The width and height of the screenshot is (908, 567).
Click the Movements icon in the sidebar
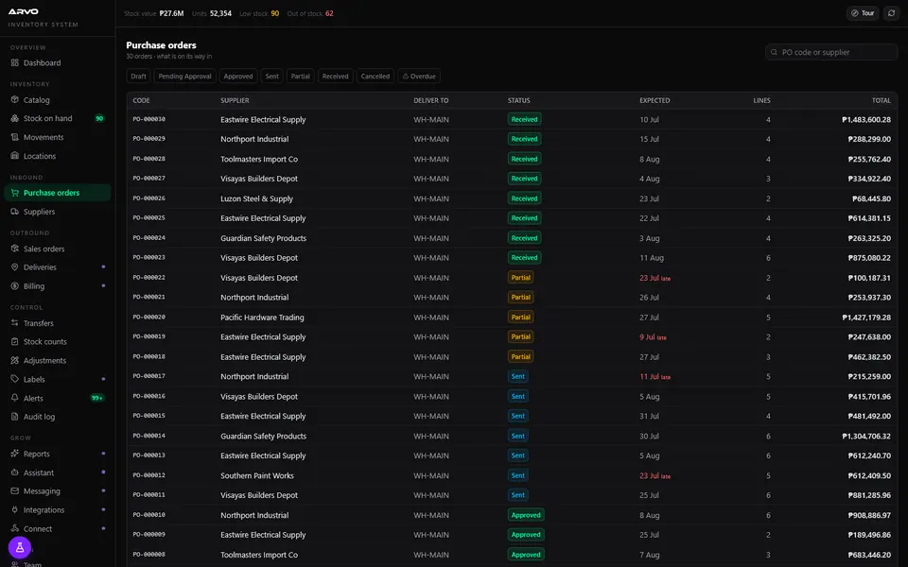pos(14,137)
